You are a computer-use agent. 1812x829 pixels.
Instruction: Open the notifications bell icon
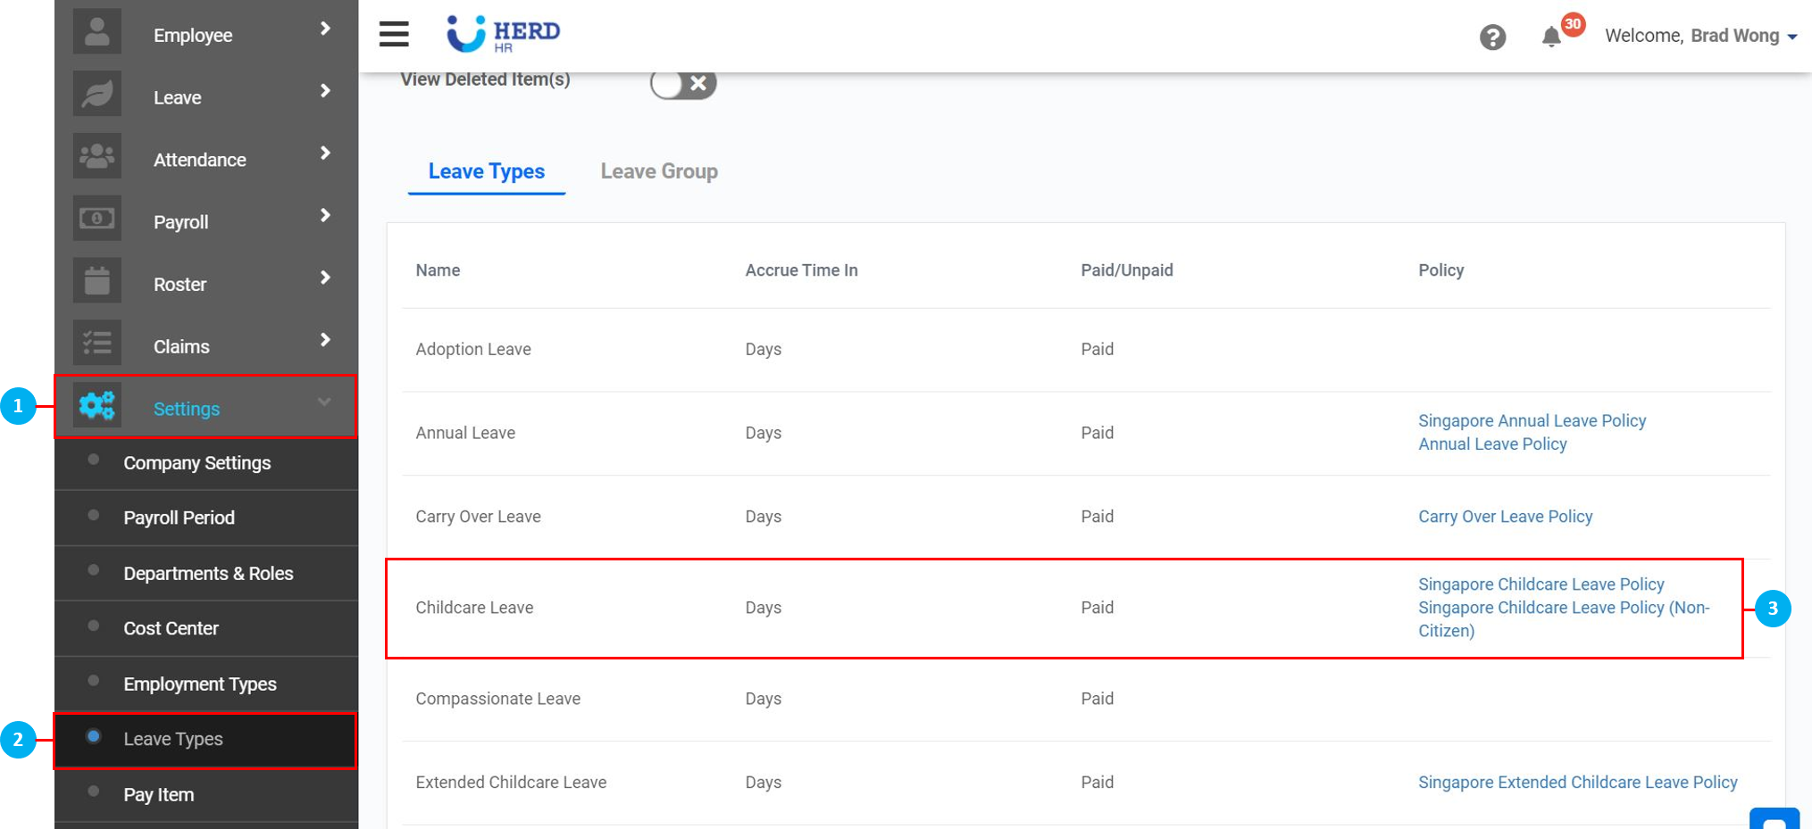coord(1551,37)
